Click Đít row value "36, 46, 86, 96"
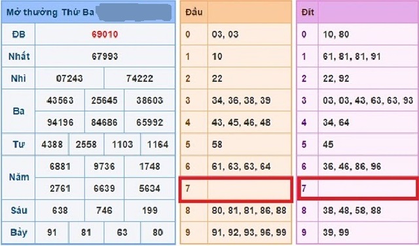419x246 pixels. click(x=352, y=166)
